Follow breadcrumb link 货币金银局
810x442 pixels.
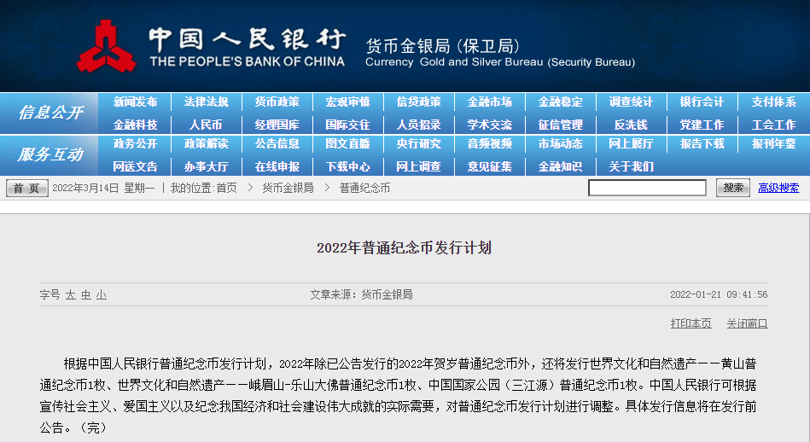288,188
